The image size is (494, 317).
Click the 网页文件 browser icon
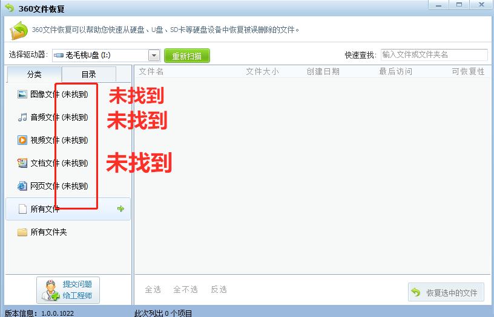click(22, 186)
